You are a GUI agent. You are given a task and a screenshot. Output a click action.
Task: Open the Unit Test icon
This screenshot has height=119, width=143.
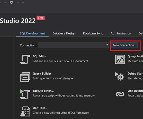coord(25,111)
